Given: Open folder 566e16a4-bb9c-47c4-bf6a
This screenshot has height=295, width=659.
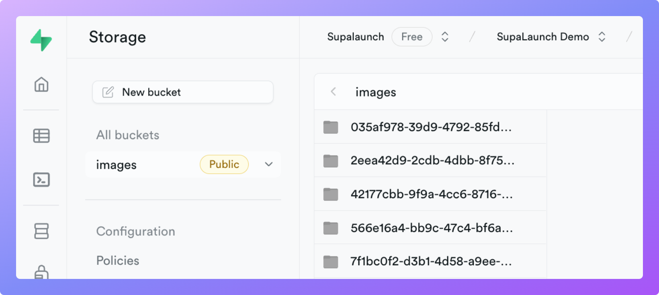Looking at the screenshot, I should click(x=431, y=228).
